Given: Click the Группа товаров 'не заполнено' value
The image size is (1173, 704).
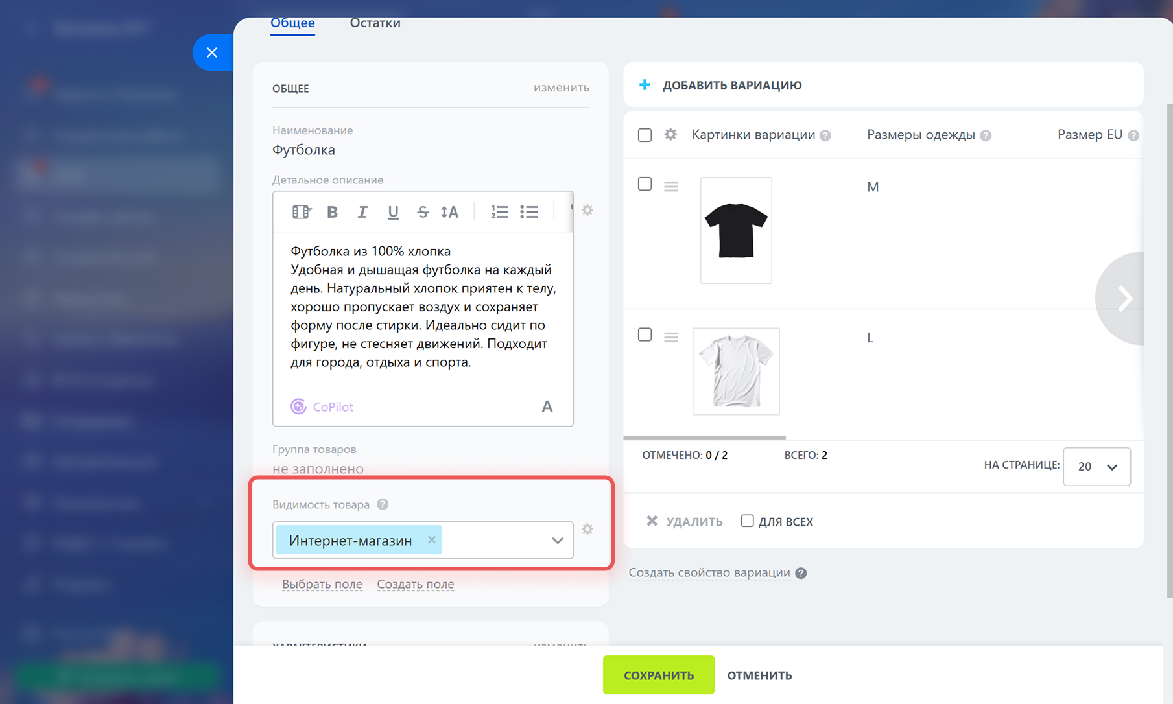Looking at the screenshot, I should tap(318, 469).
